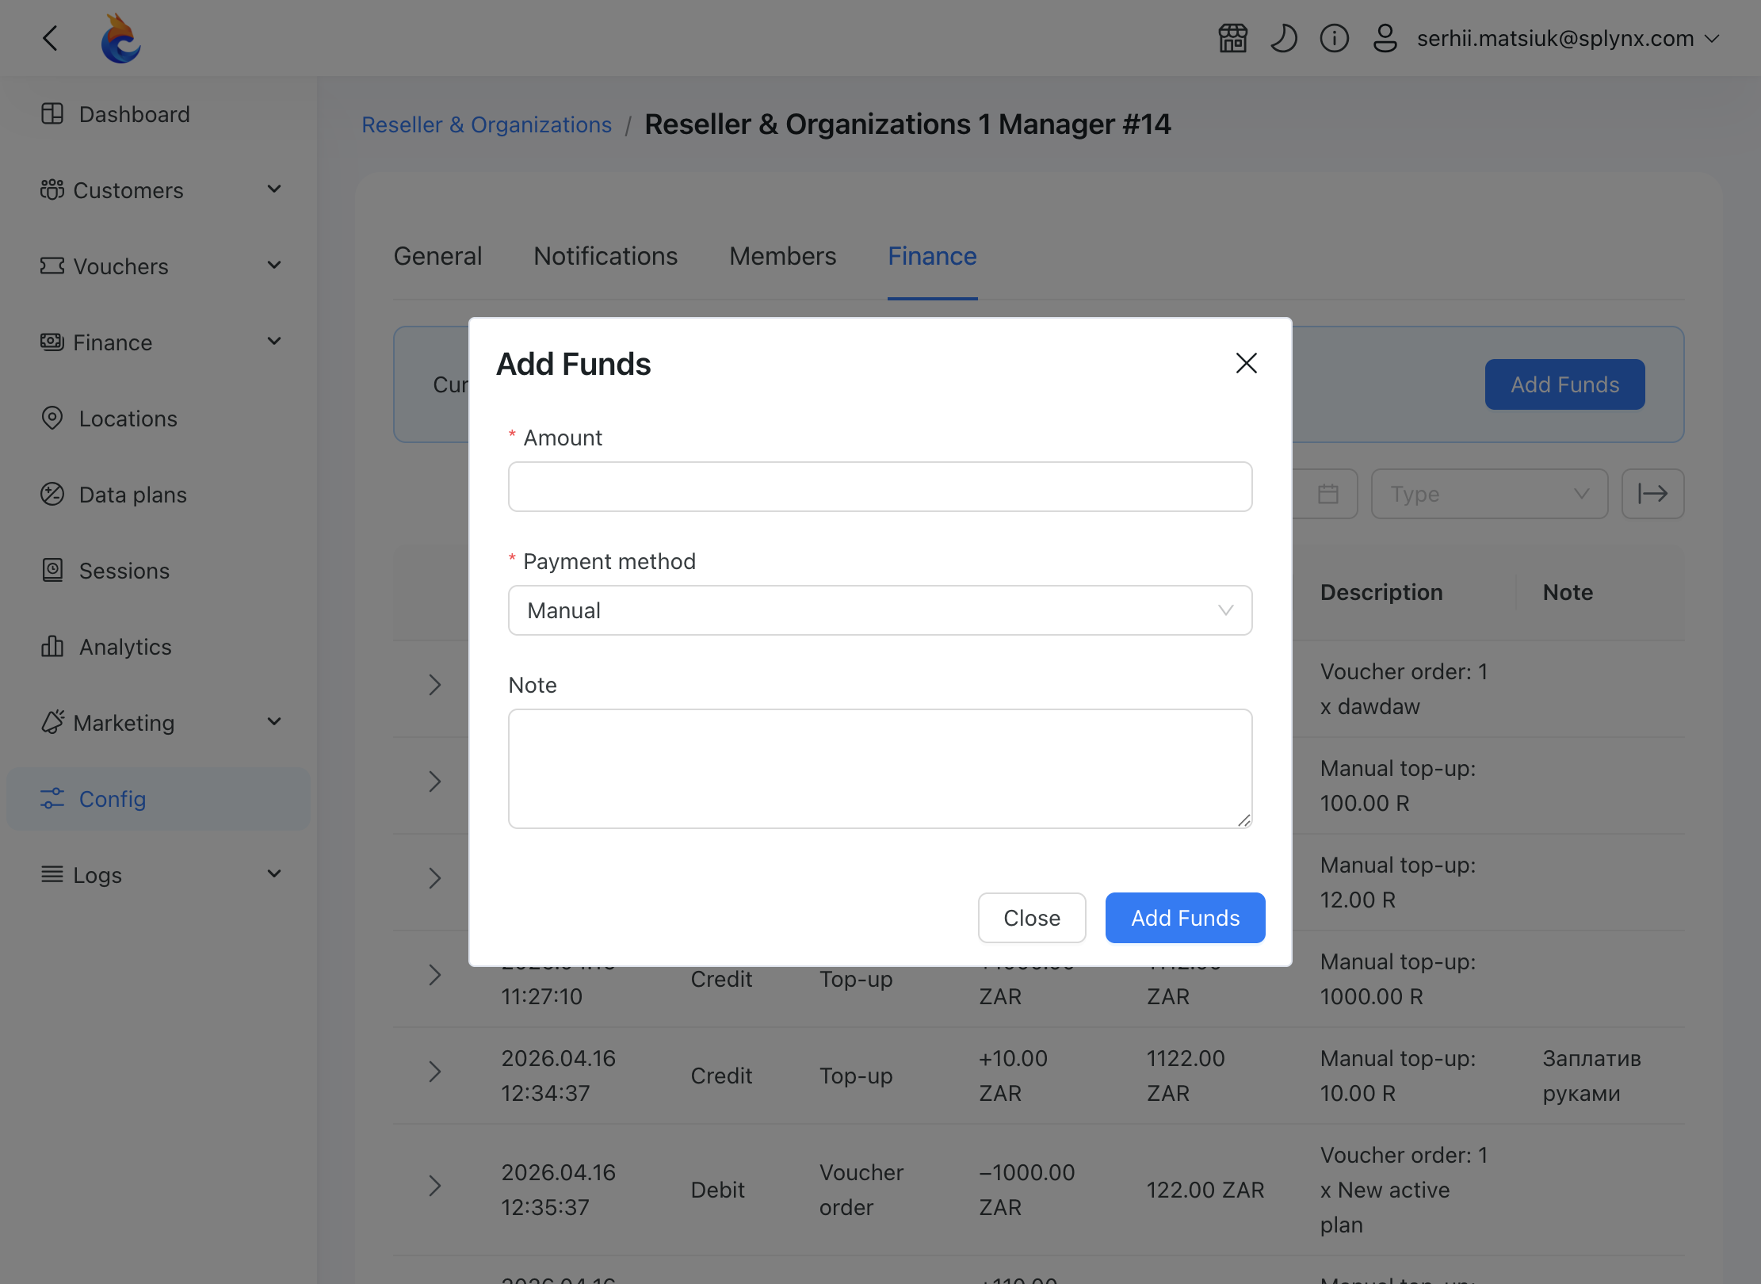Follow the Reseller & Organizations breadcrumb link
The image size is (1761, 1284).
tap(487, 125)
